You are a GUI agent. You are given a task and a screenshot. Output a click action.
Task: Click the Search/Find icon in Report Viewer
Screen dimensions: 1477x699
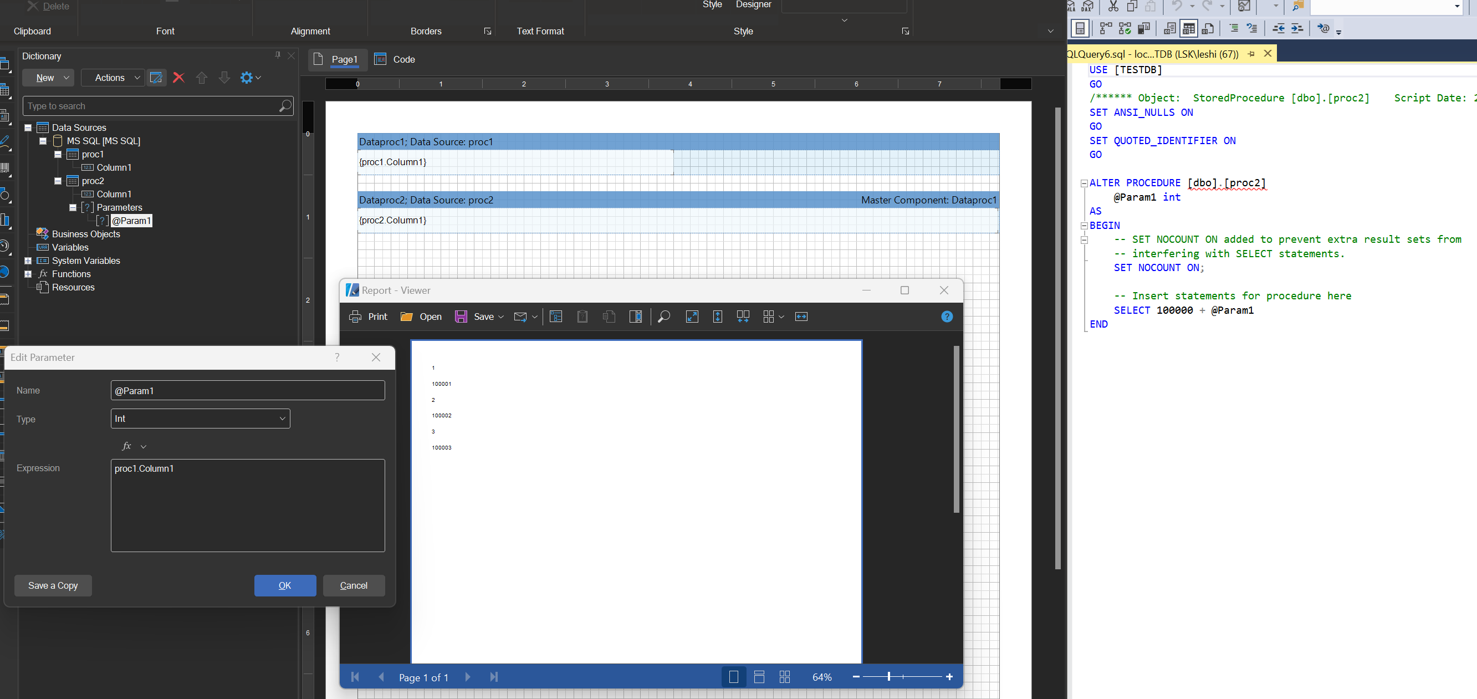pyautogui.click(x=664, y=315)
